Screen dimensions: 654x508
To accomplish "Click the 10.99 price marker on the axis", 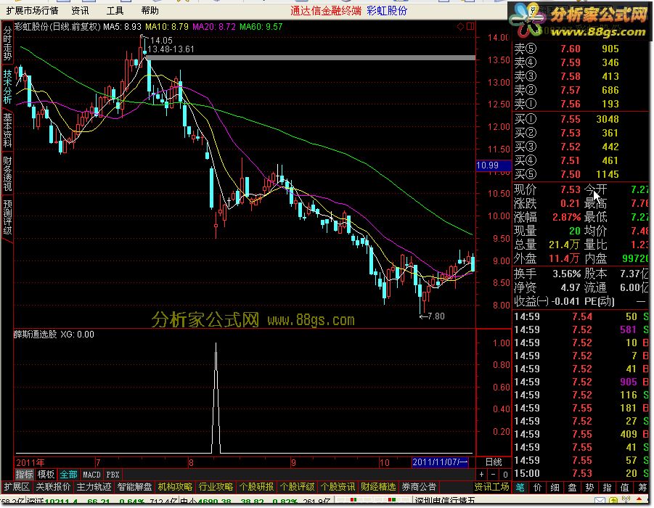I will (x=494, y=165).
